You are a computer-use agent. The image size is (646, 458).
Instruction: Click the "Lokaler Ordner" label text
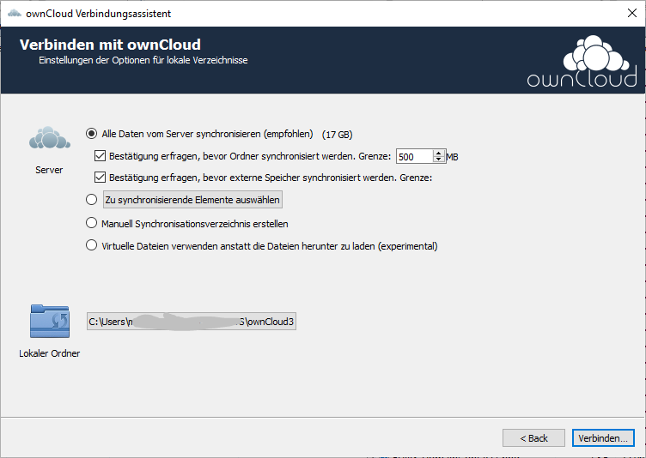click(49, 353)
